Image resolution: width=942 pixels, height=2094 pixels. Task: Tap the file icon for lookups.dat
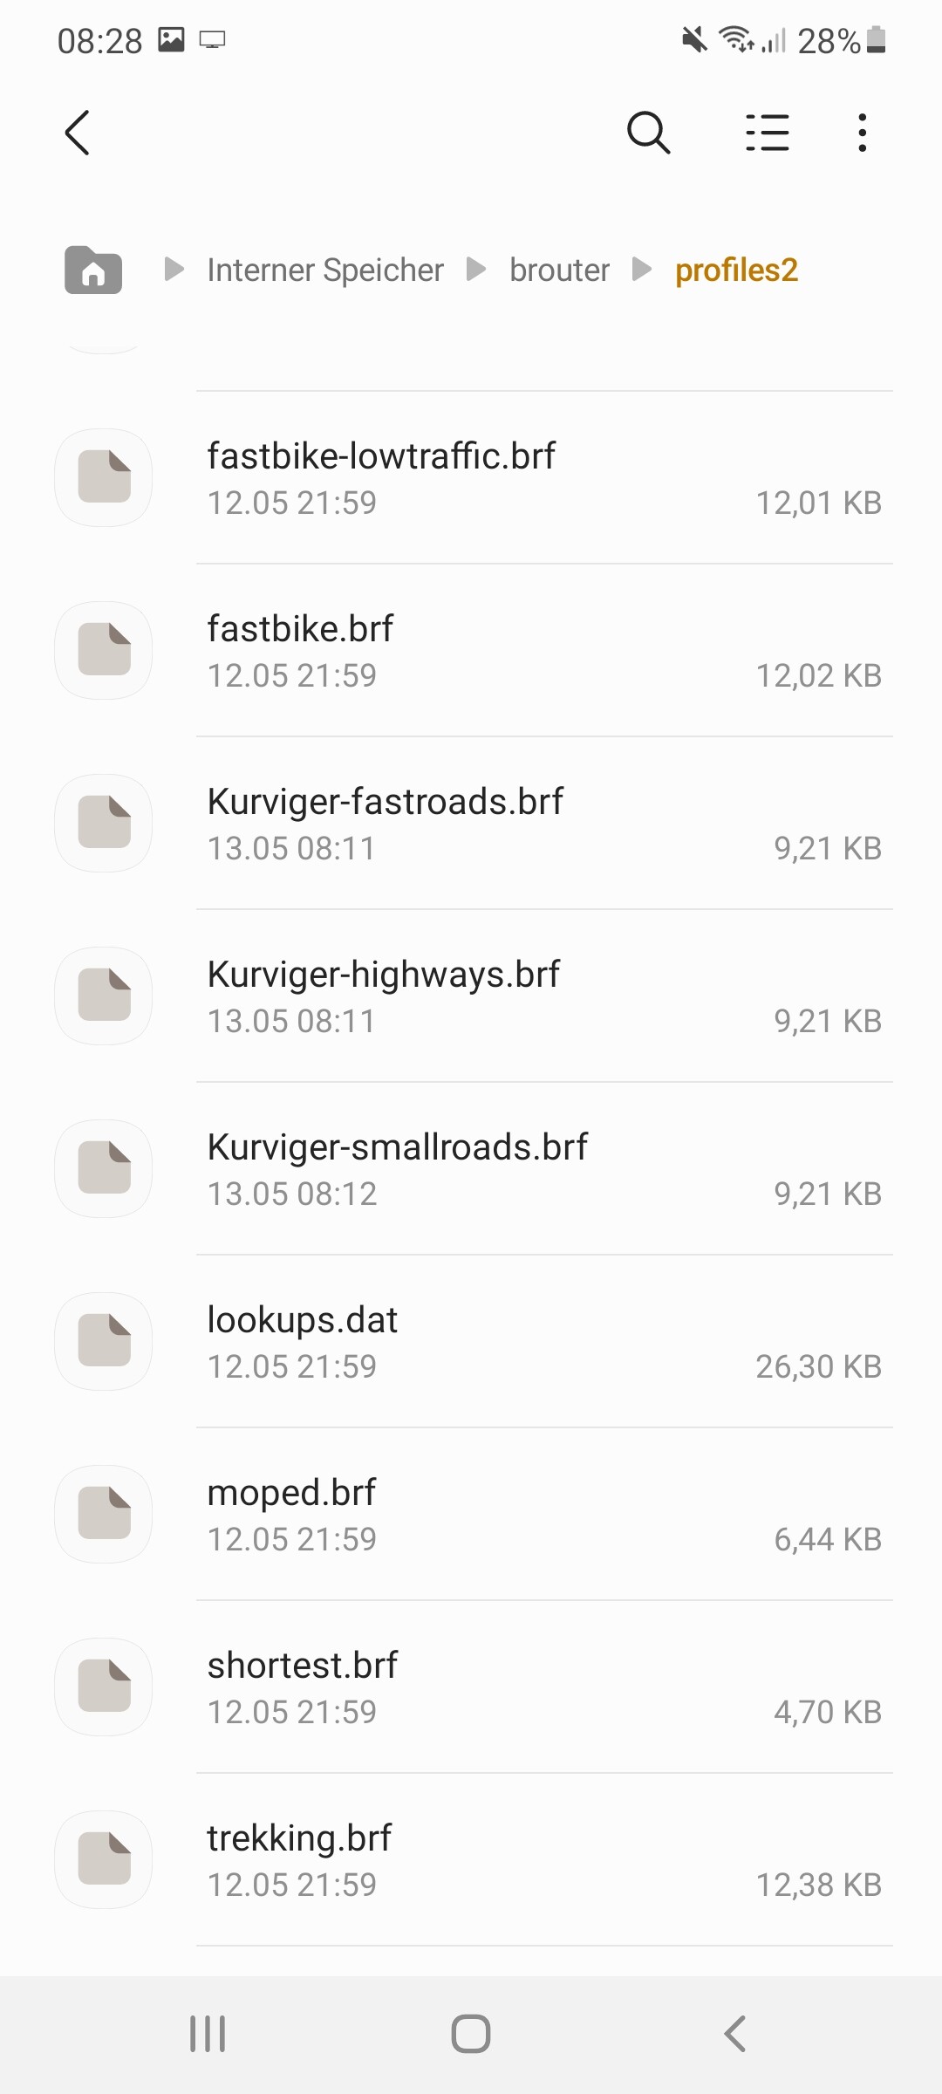coord(104,1341)
